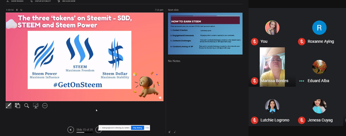Click the Jenesa Cuyag name label

[320, 120]
